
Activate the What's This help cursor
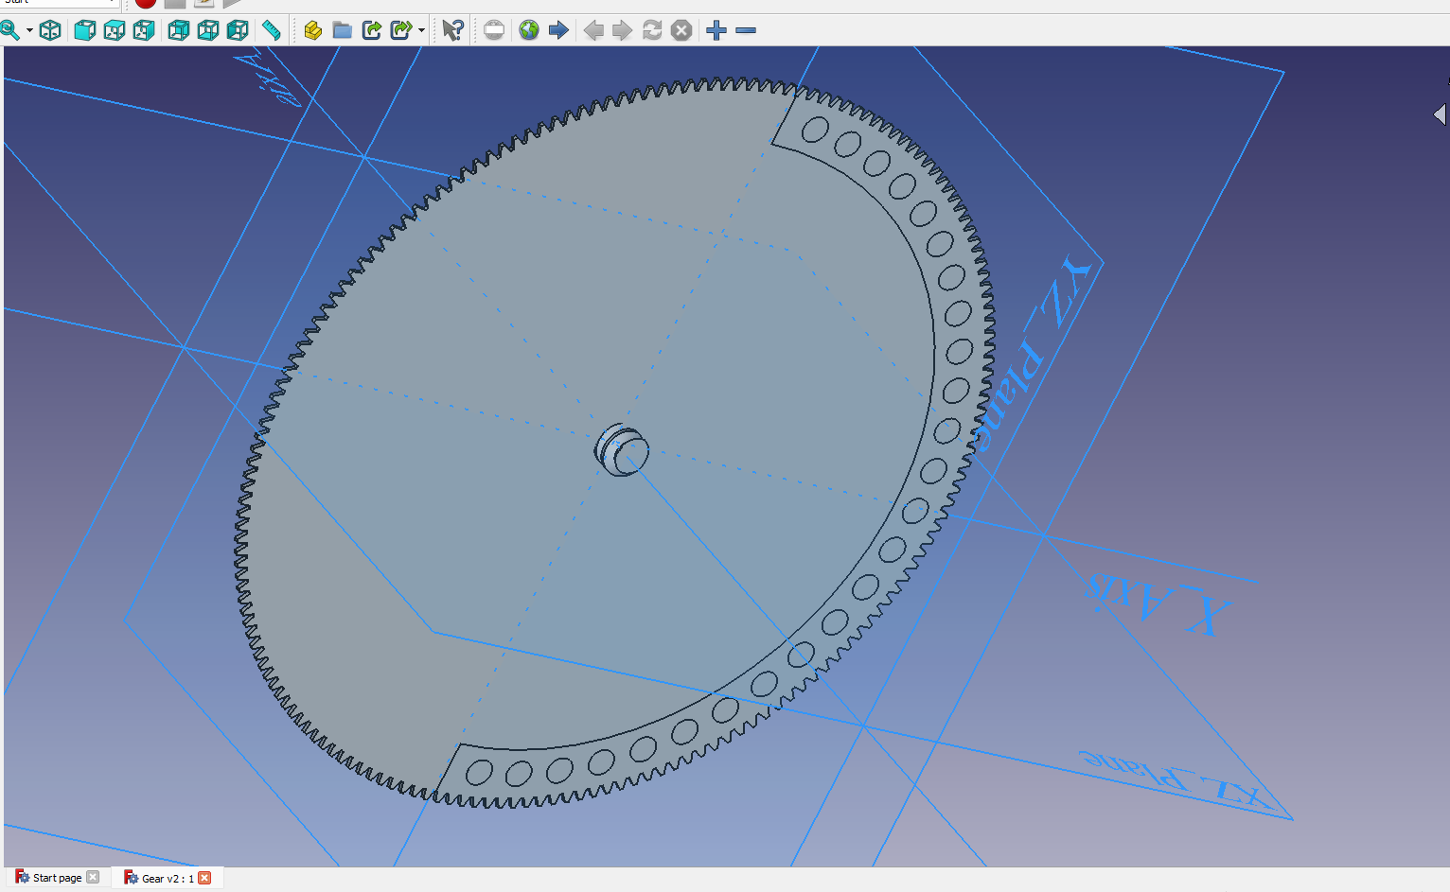(x=453, y=30)
